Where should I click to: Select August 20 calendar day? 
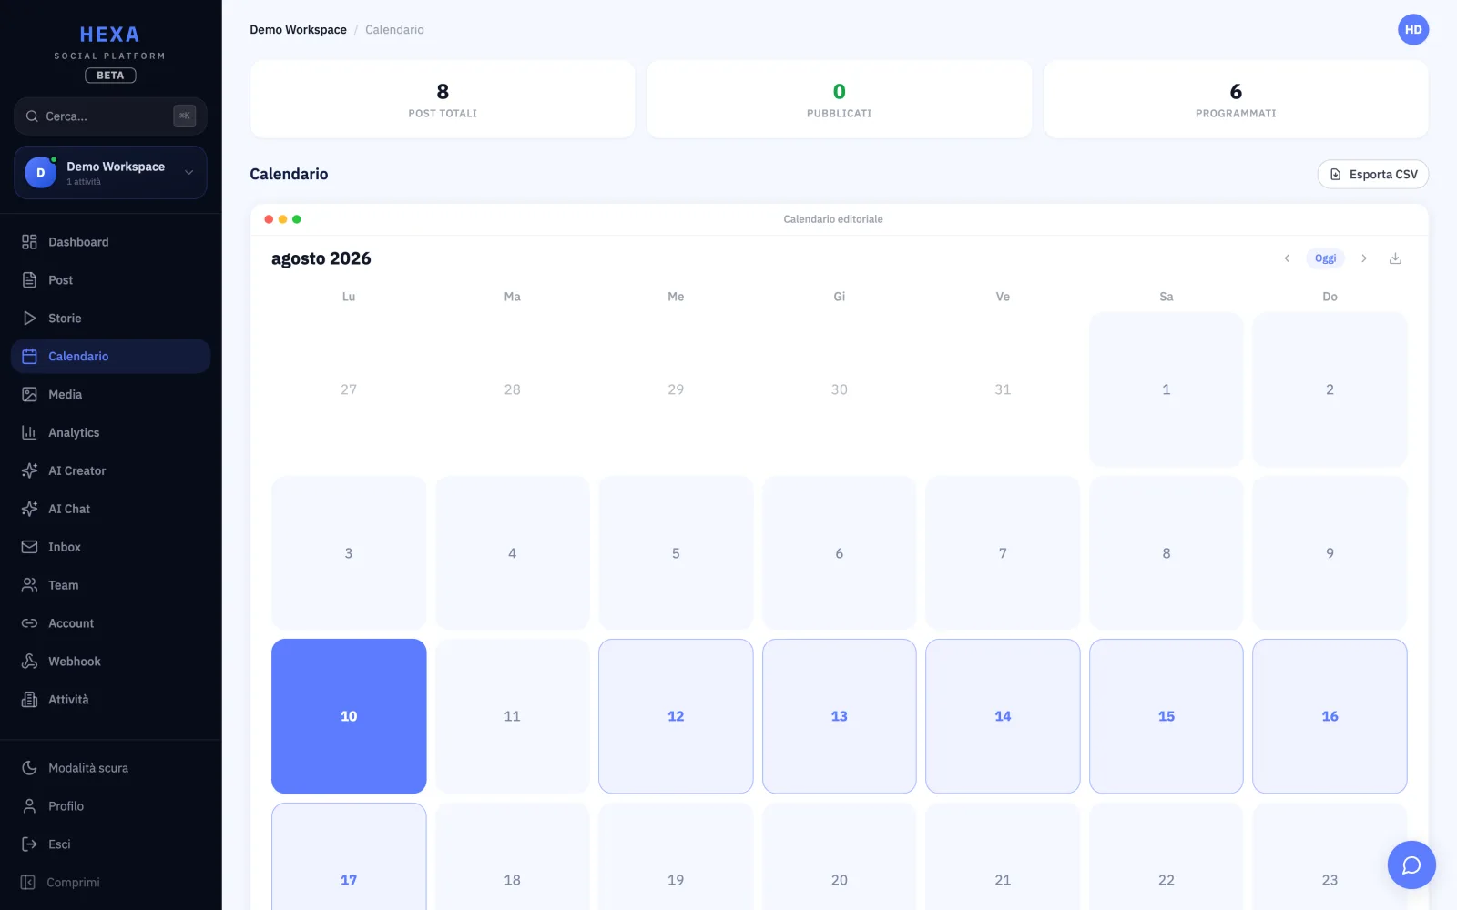click(x=840, y=856)
